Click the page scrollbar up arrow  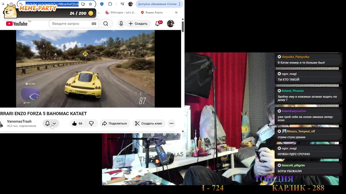pos(183,19)
